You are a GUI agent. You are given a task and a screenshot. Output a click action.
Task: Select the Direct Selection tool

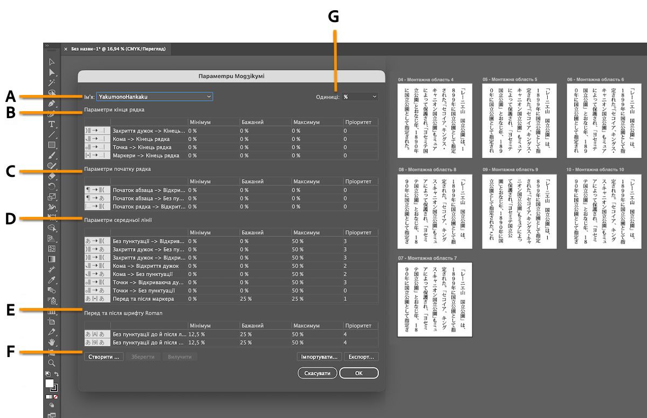coord(52,72)
